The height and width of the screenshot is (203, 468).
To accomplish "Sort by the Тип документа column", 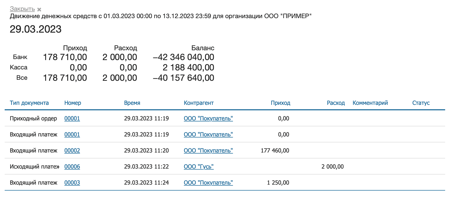I will pos(29,103).
